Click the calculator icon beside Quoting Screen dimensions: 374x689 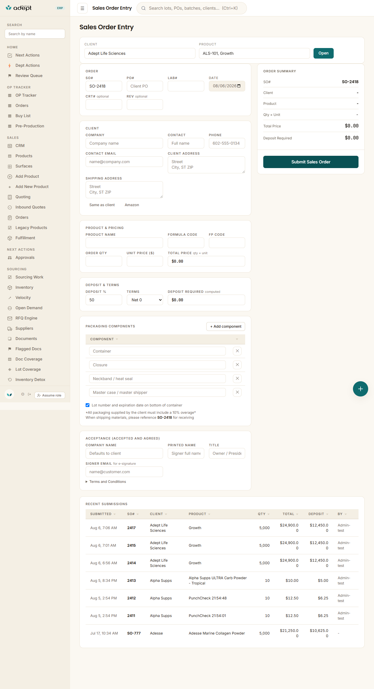(10, 197)
